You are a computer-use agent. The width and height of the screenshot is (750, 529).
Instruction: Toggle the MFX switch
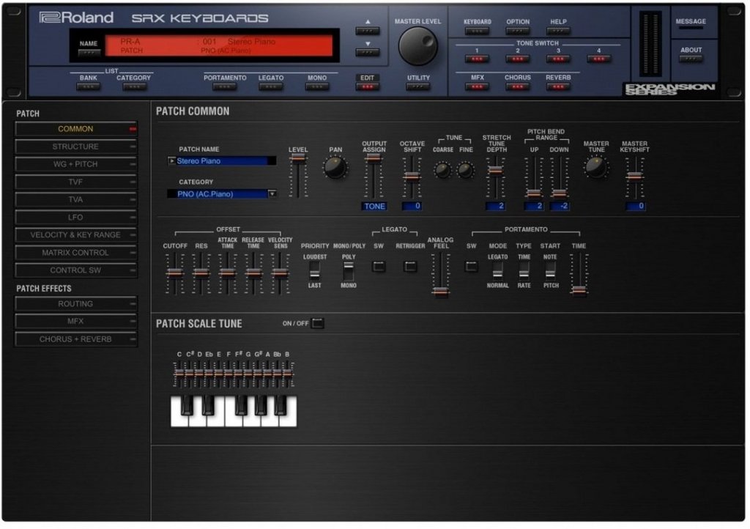point(477,86)
